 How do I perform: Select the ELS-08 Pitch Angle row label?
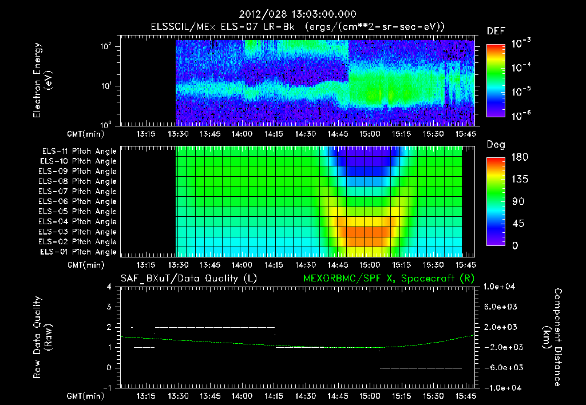(77, 181)
